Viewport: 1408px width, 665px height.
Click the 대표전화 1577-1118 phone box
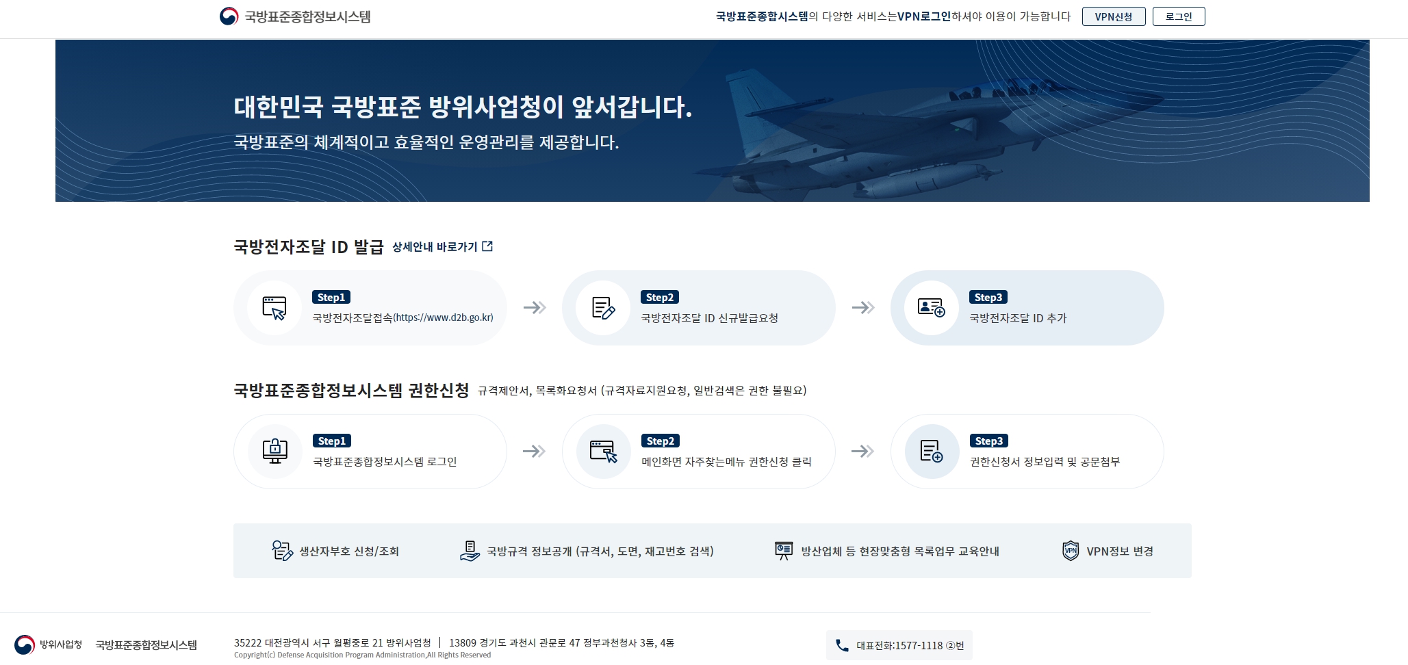(899, 645)
